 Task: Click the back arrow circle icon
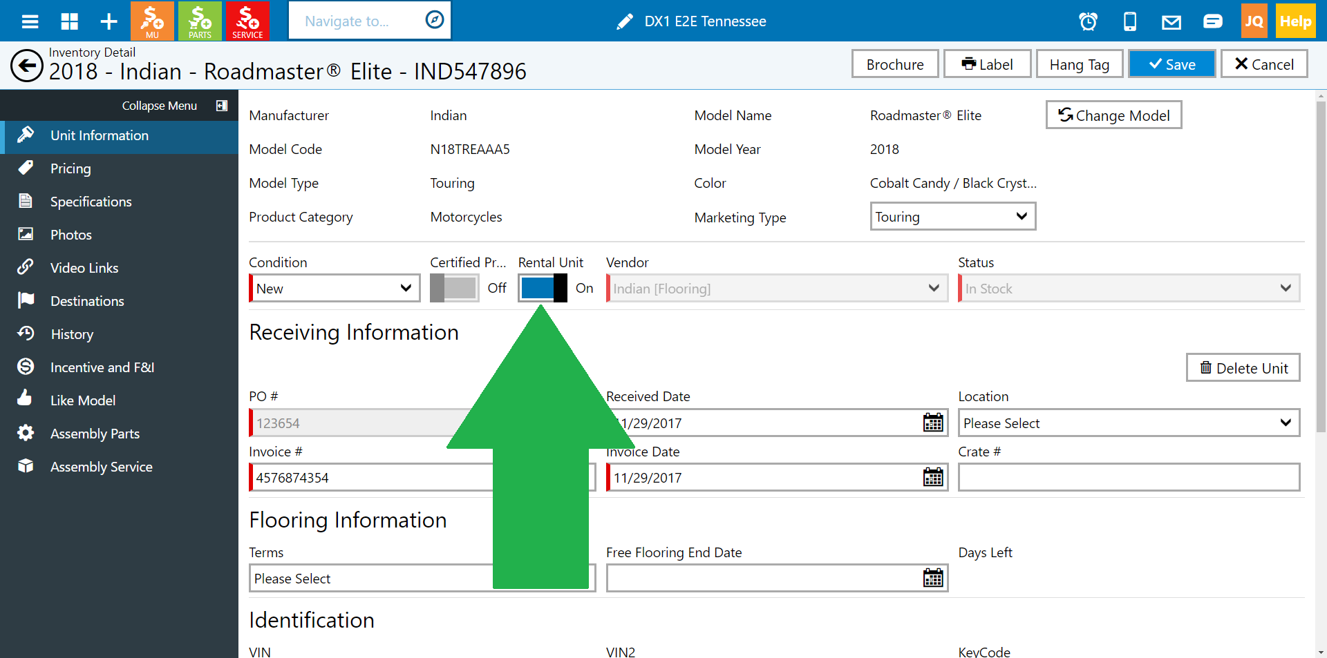coord(27,66)
